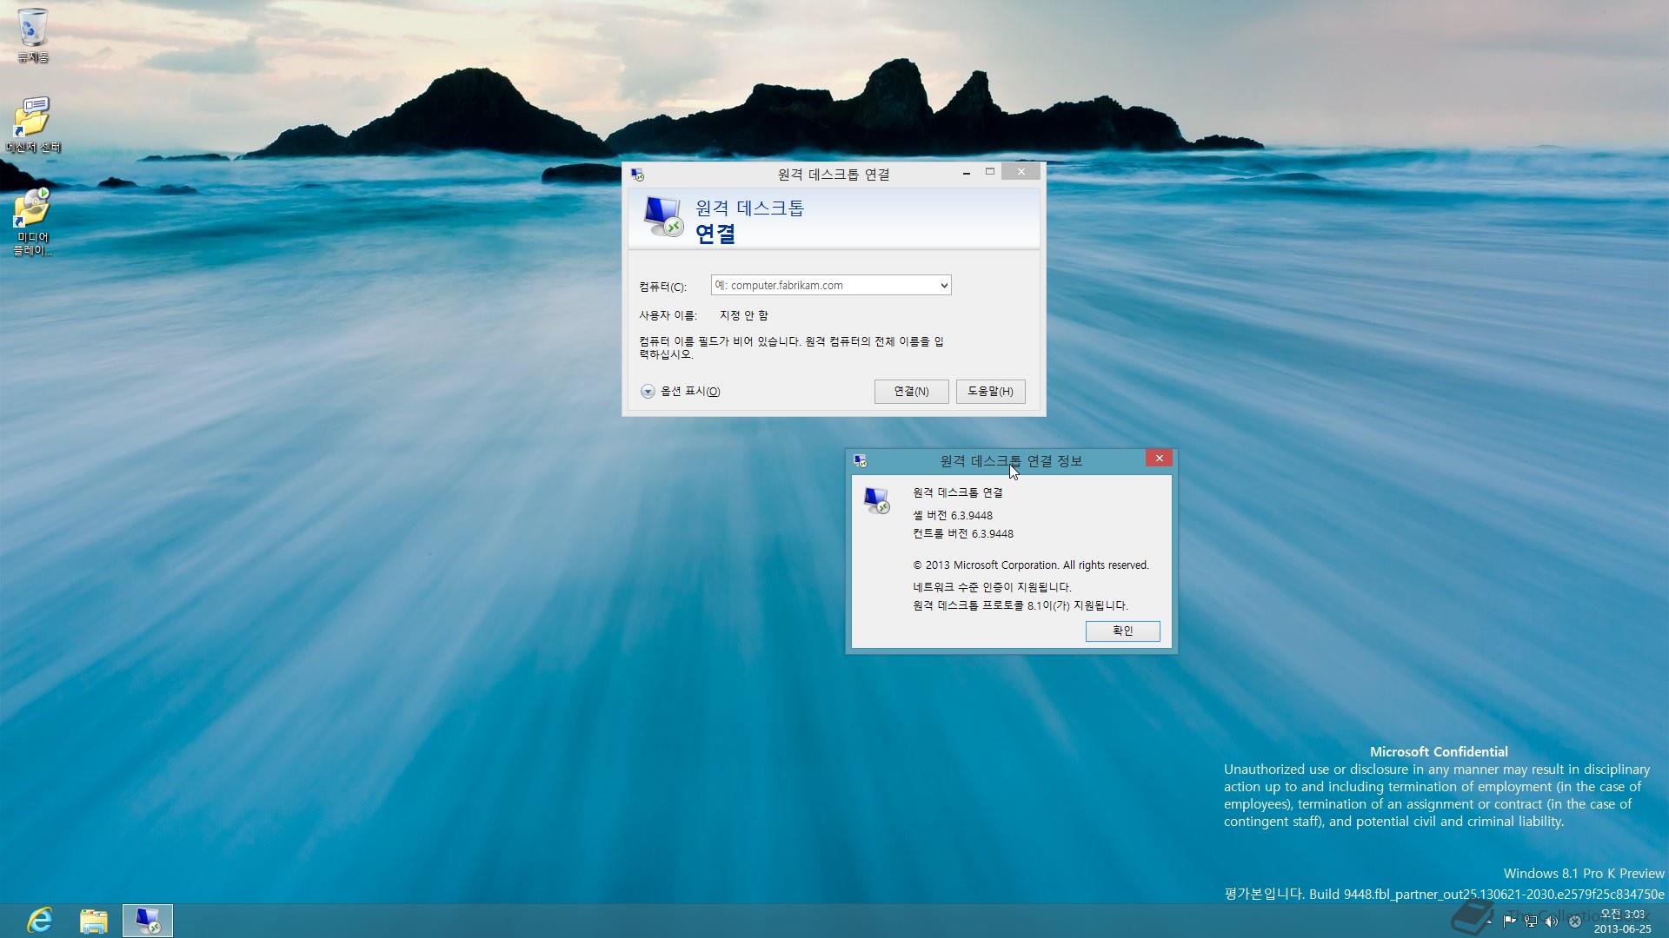Open the volume speaker tray icon
The width and height of the screenshot is (1669, 938).
click(1552, 921)
